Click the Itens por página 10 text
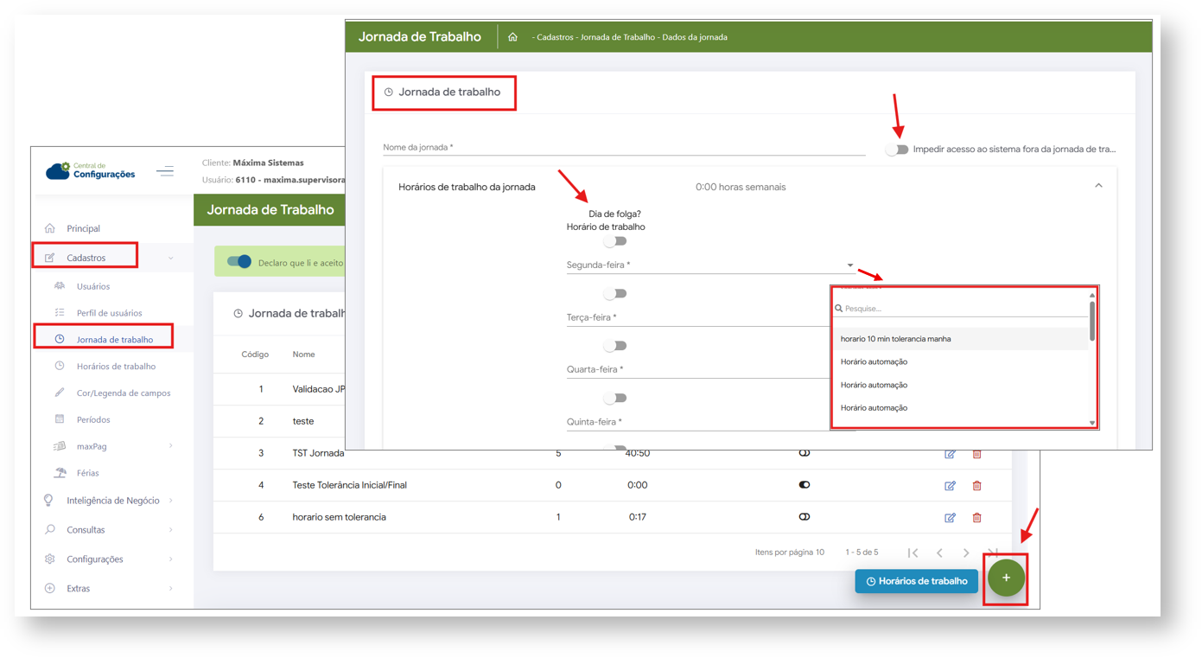This screenshot has height=658, width=1202. point(790,553)
